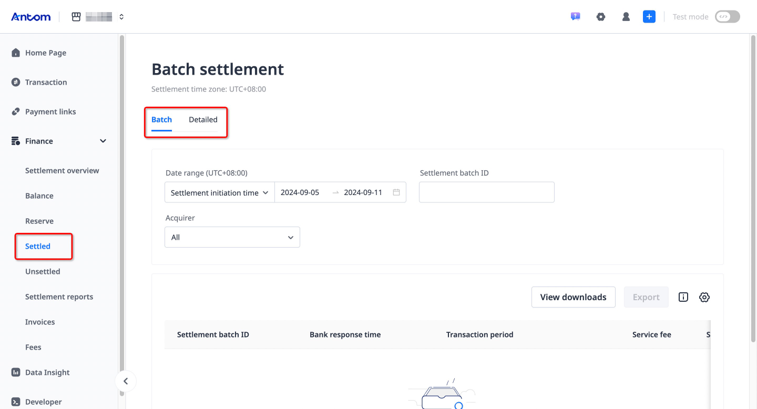
Task: Click the Export button
Action: pyautogui.click(x=646, y=297)
